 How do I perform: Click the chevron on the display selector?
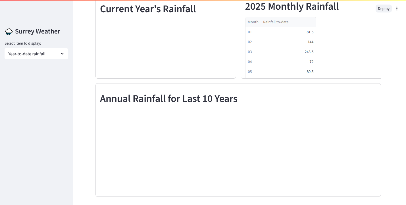pos(62,54)
